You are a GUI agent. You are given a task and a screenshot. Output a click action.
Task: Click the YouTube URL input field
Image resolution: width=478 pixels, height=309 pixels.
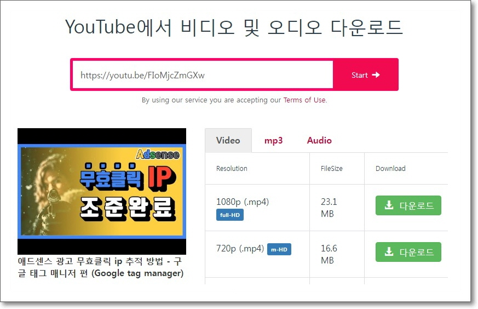click(203, 75)
